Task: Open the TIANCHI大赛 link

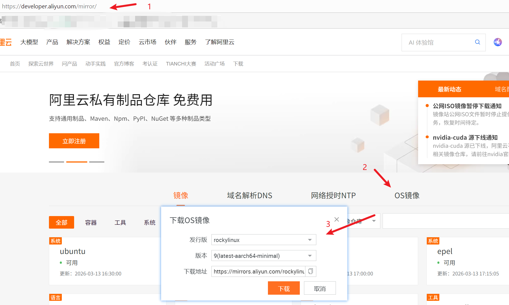Action: click(181, 64)
